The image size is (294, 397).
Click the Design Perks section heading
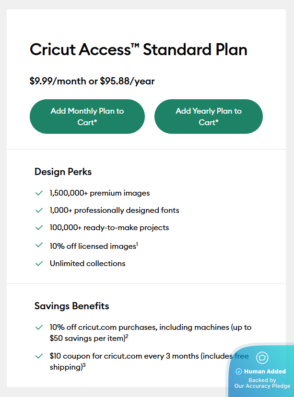63,172
